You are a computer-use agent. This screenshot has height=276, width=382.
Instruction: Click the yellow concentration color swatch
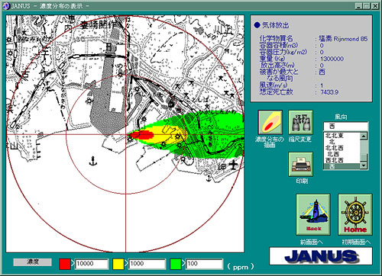(x=118, y=264)
